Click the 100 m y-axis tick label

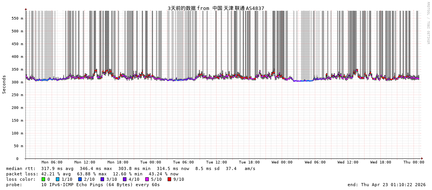[x=17, y=133]
